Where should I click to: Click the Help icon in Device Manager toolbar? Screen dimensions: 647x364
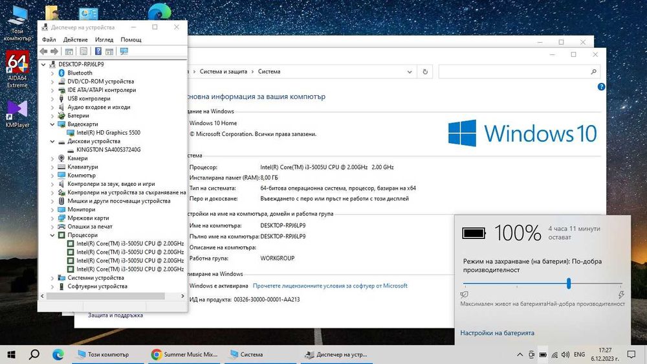98,51
